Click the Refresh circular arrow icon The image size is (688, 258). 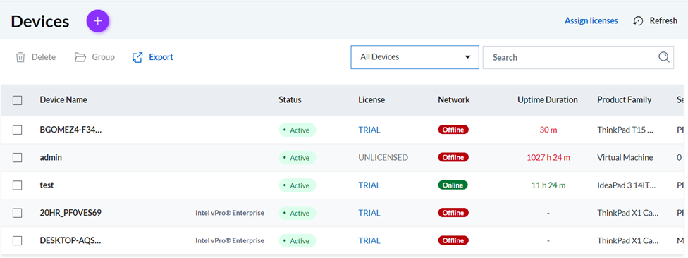click(x=639, y=21)
